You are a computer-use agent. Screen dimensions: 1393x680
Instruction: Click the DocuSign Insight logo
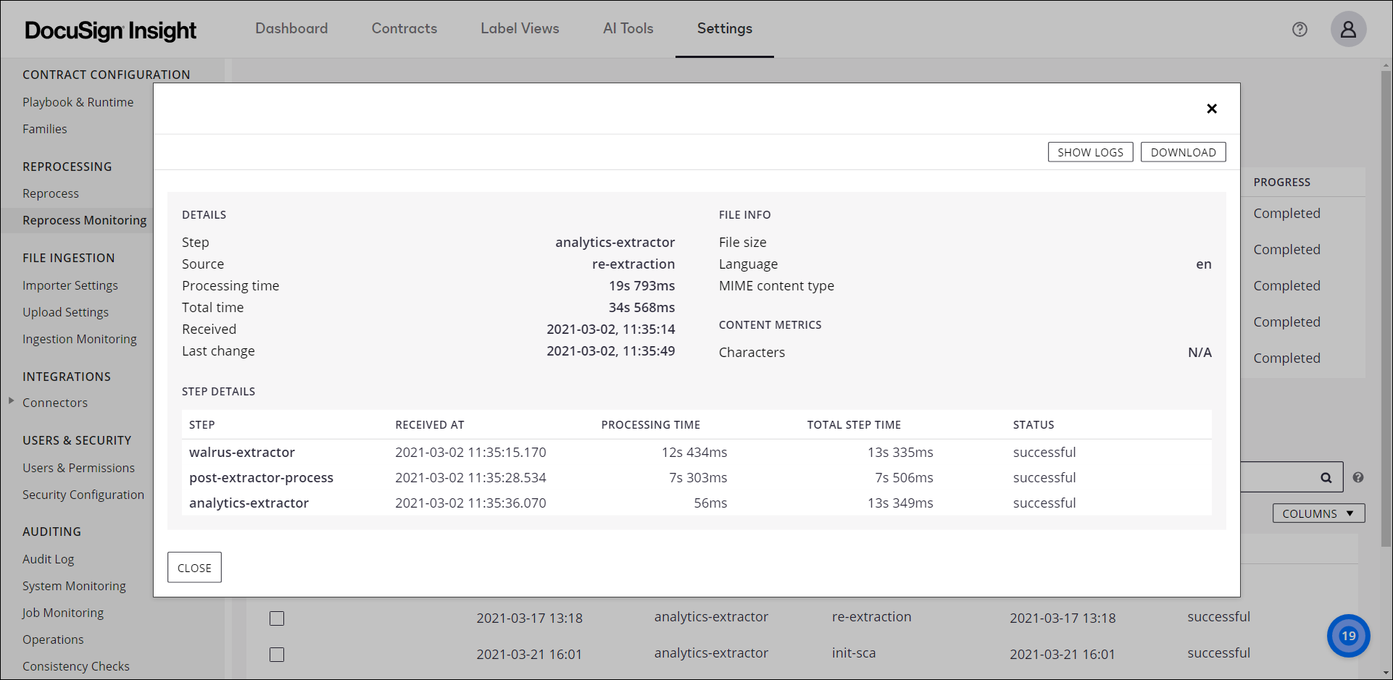click(x=110, y=30)
